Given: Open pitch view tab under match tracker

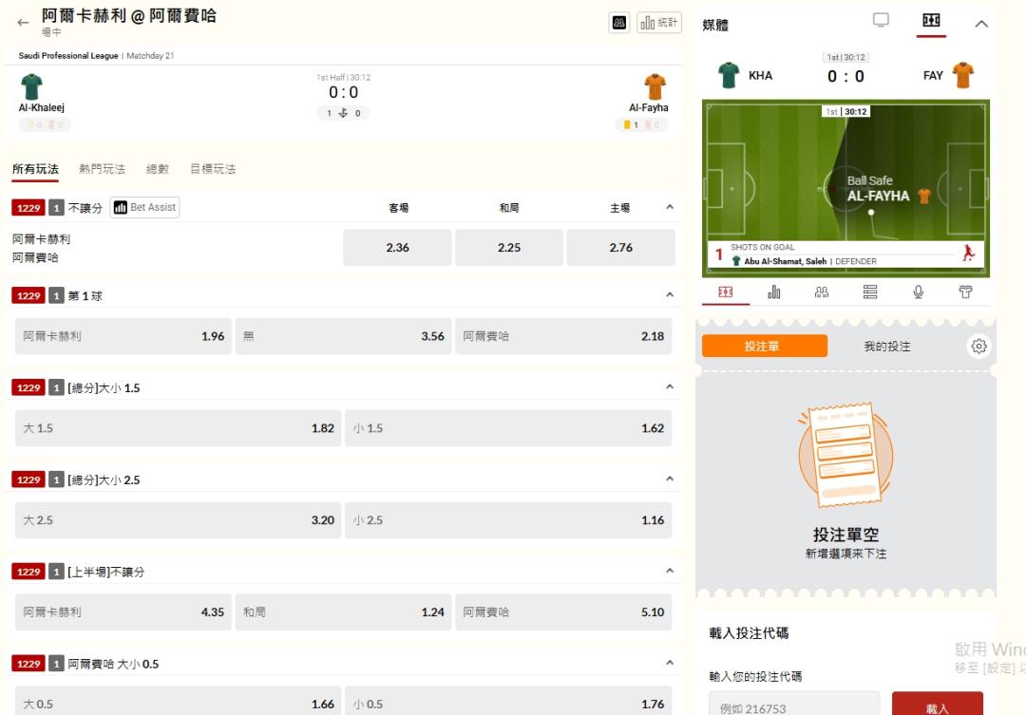Looking at the screenshot, I should tap(726, 292).
